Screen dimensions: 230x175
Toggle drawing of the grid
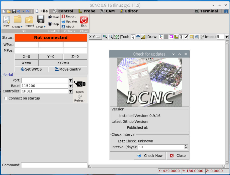[x=166, y=37]
